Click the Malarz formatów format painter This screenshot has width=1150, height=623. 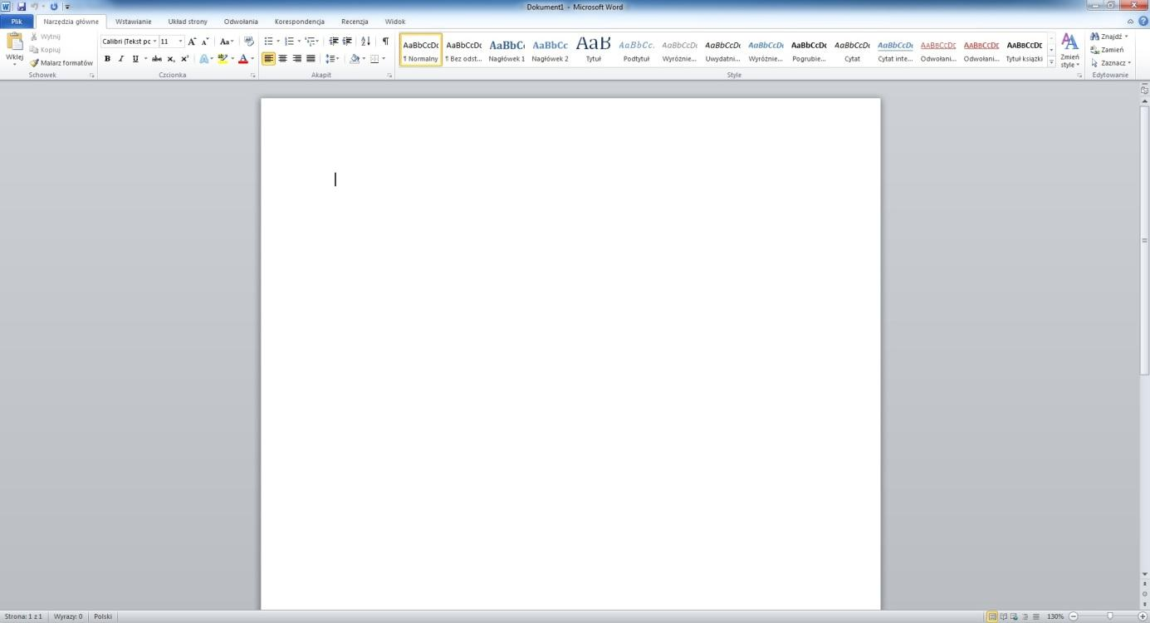point(61,63)
